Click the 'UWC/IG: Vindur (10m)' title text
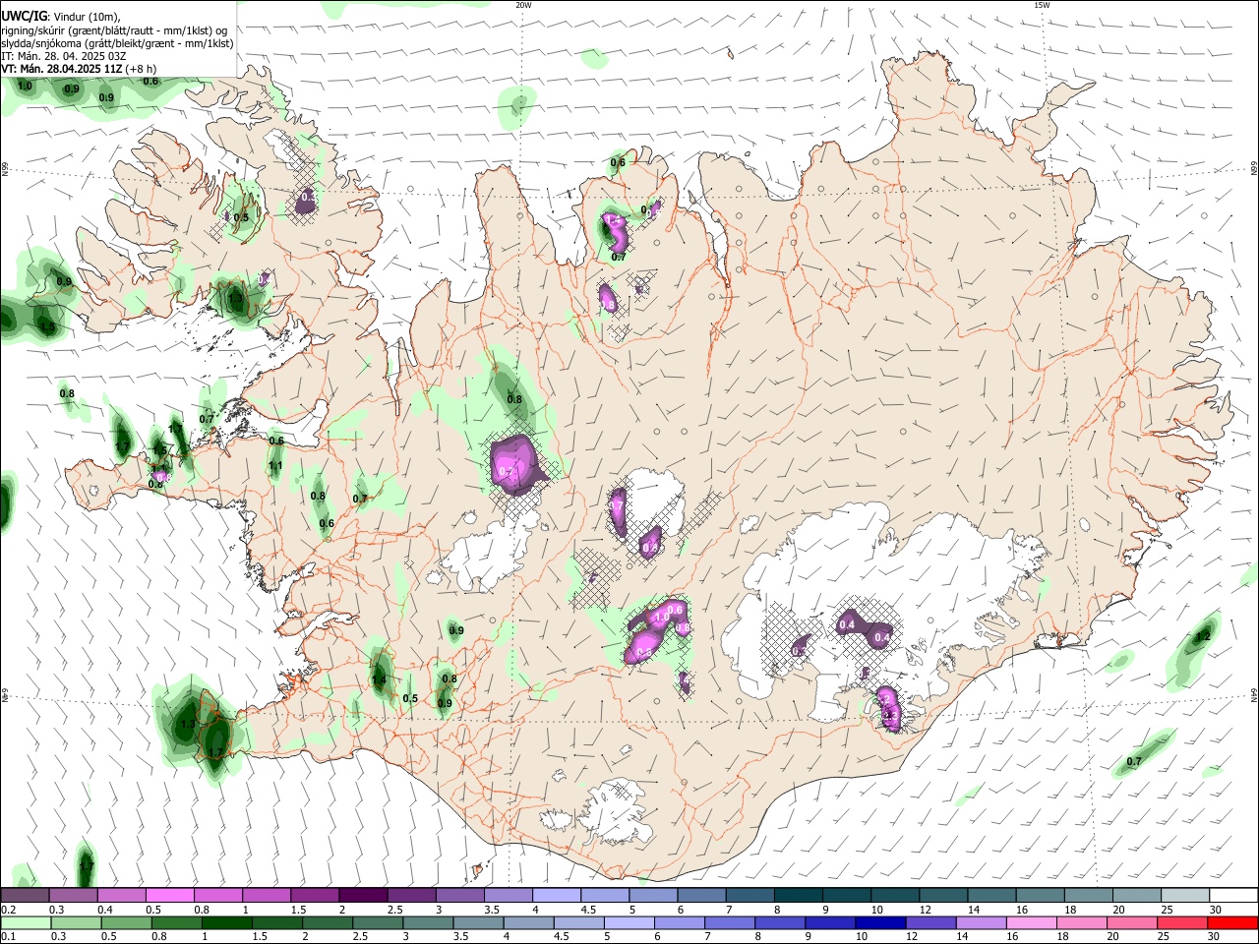Screen dimensions: 1259x944 pyautogui.click(x=60, y=17)
